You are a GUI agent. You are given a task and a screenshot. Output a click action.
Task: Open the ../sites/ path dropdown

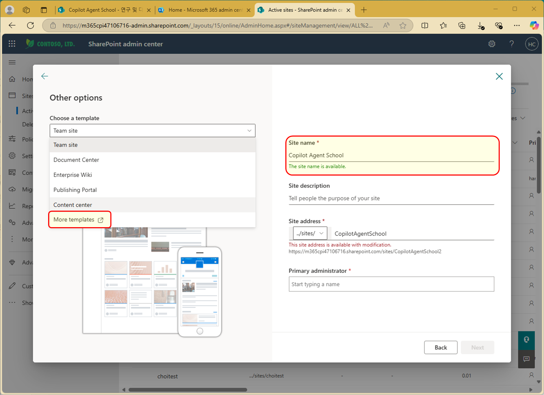coord(310,233)
